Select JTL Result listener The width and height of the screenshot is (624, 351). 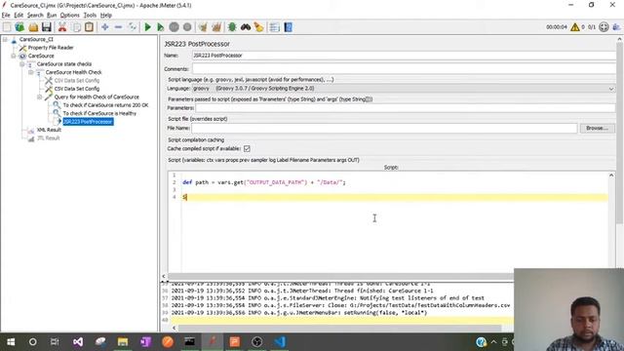[x=48, y=138]
